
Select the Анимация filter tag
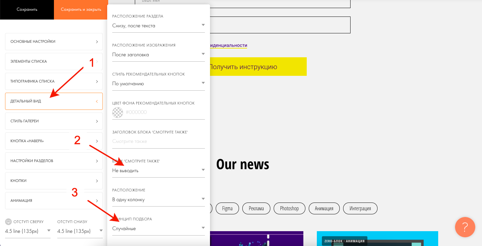[324, 208]
